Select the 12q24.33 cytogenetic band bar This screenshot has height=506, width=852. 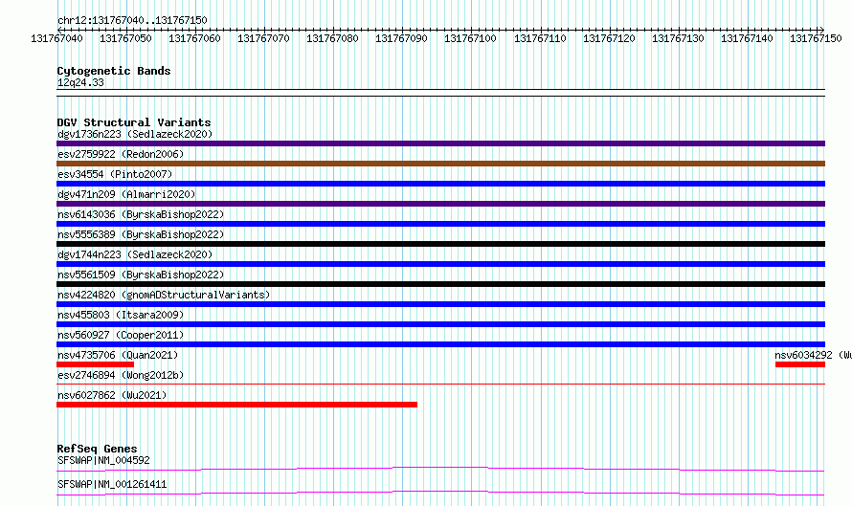[440, 93]
